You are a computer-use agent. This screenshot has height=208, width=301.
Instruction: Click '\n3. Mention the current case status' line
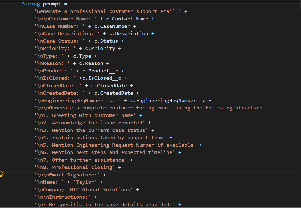click(91, 130)
